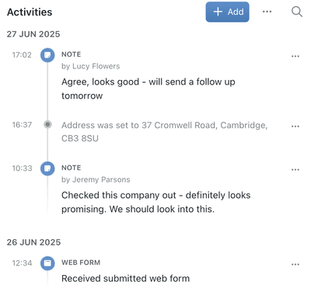The image size is (311, 292).
Task: Open options for Jeremy Parsons note
Action: click(295, 169)
